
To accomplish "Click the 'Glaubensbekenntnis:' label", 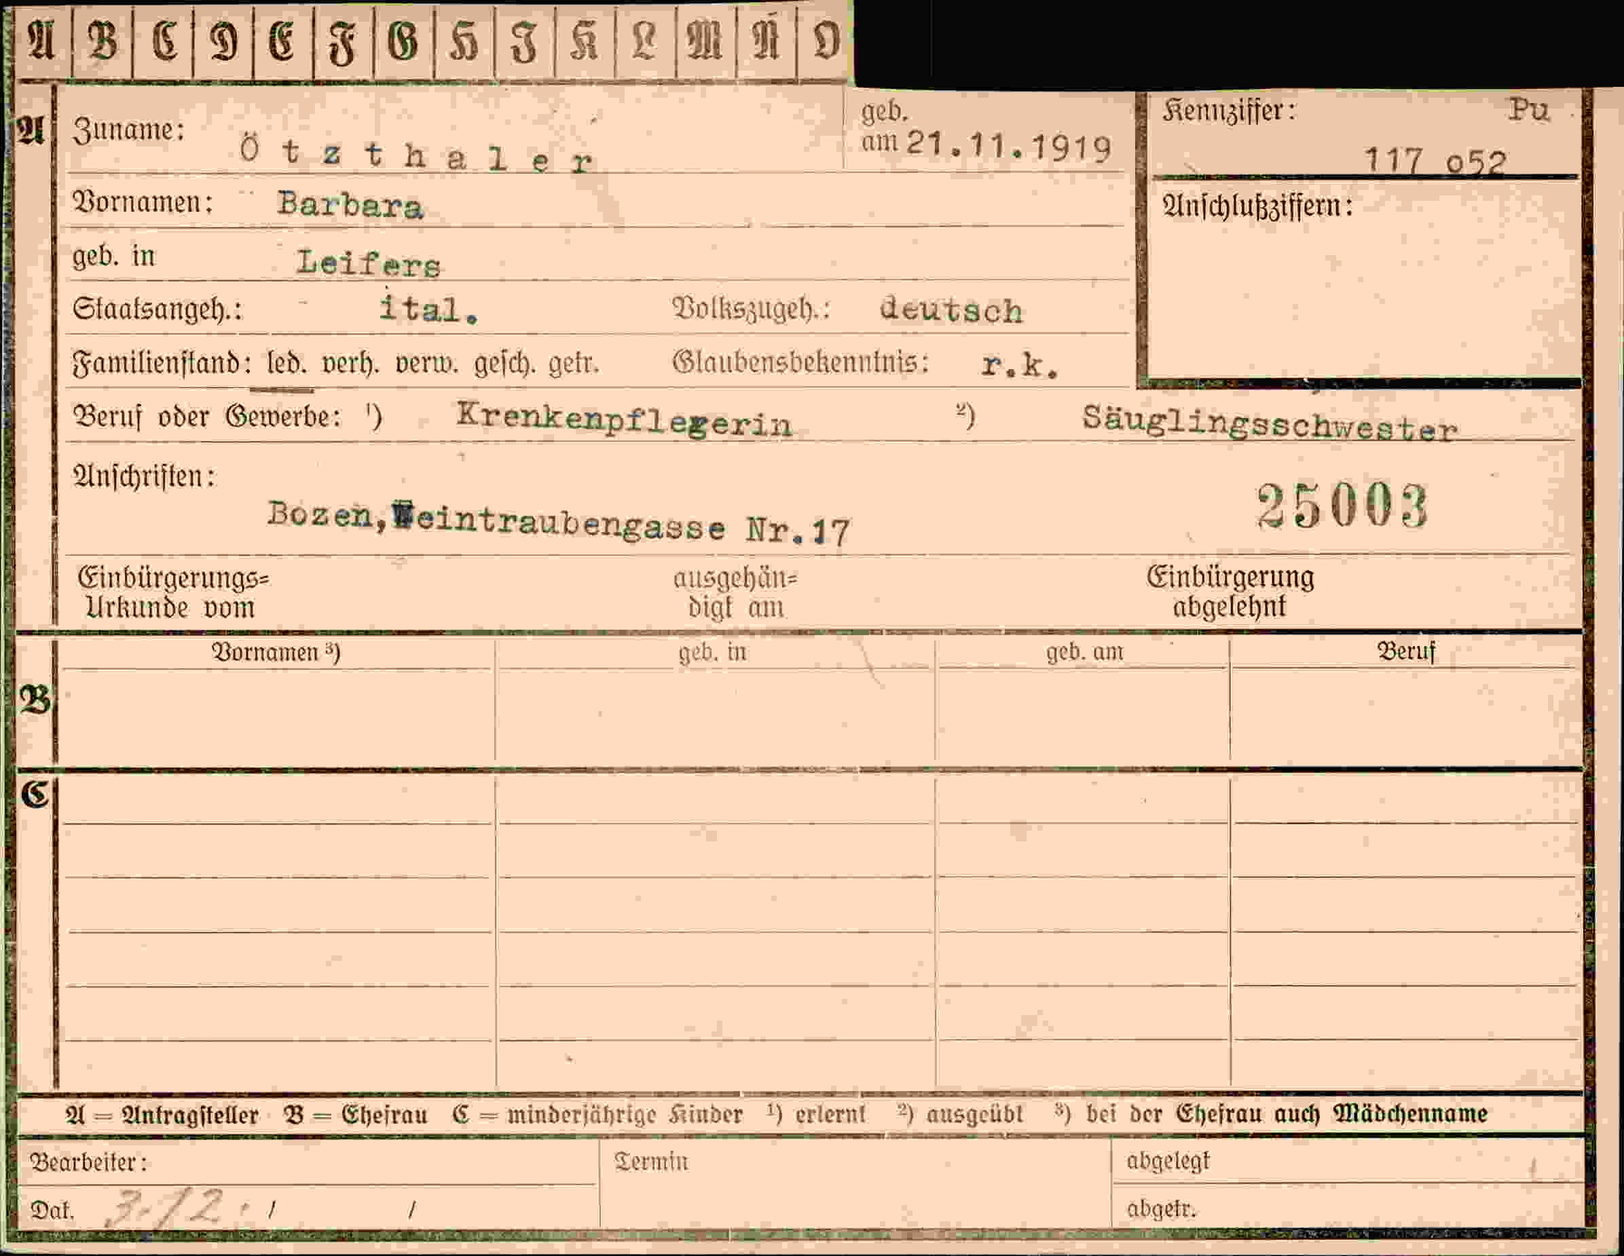I will (x=801, y=362).
